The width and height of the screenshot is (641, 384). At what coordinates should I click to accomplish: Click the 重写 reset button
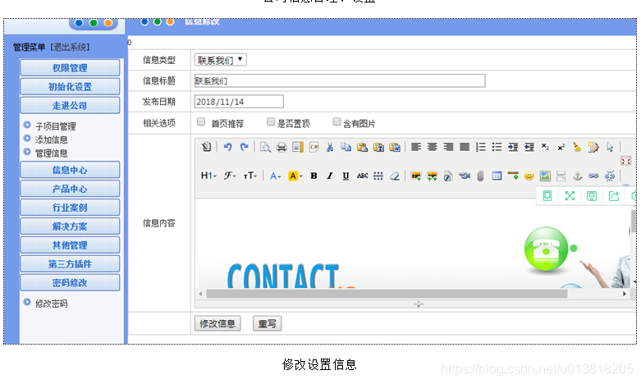click(267, 324)
